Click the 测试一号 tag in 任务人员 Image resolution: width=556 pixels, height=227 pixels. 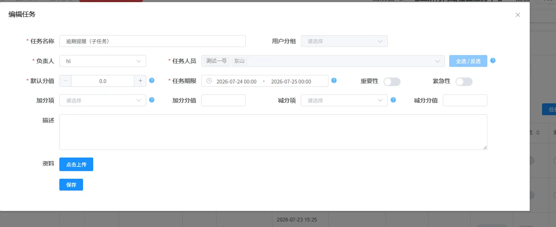click(217, 61)
